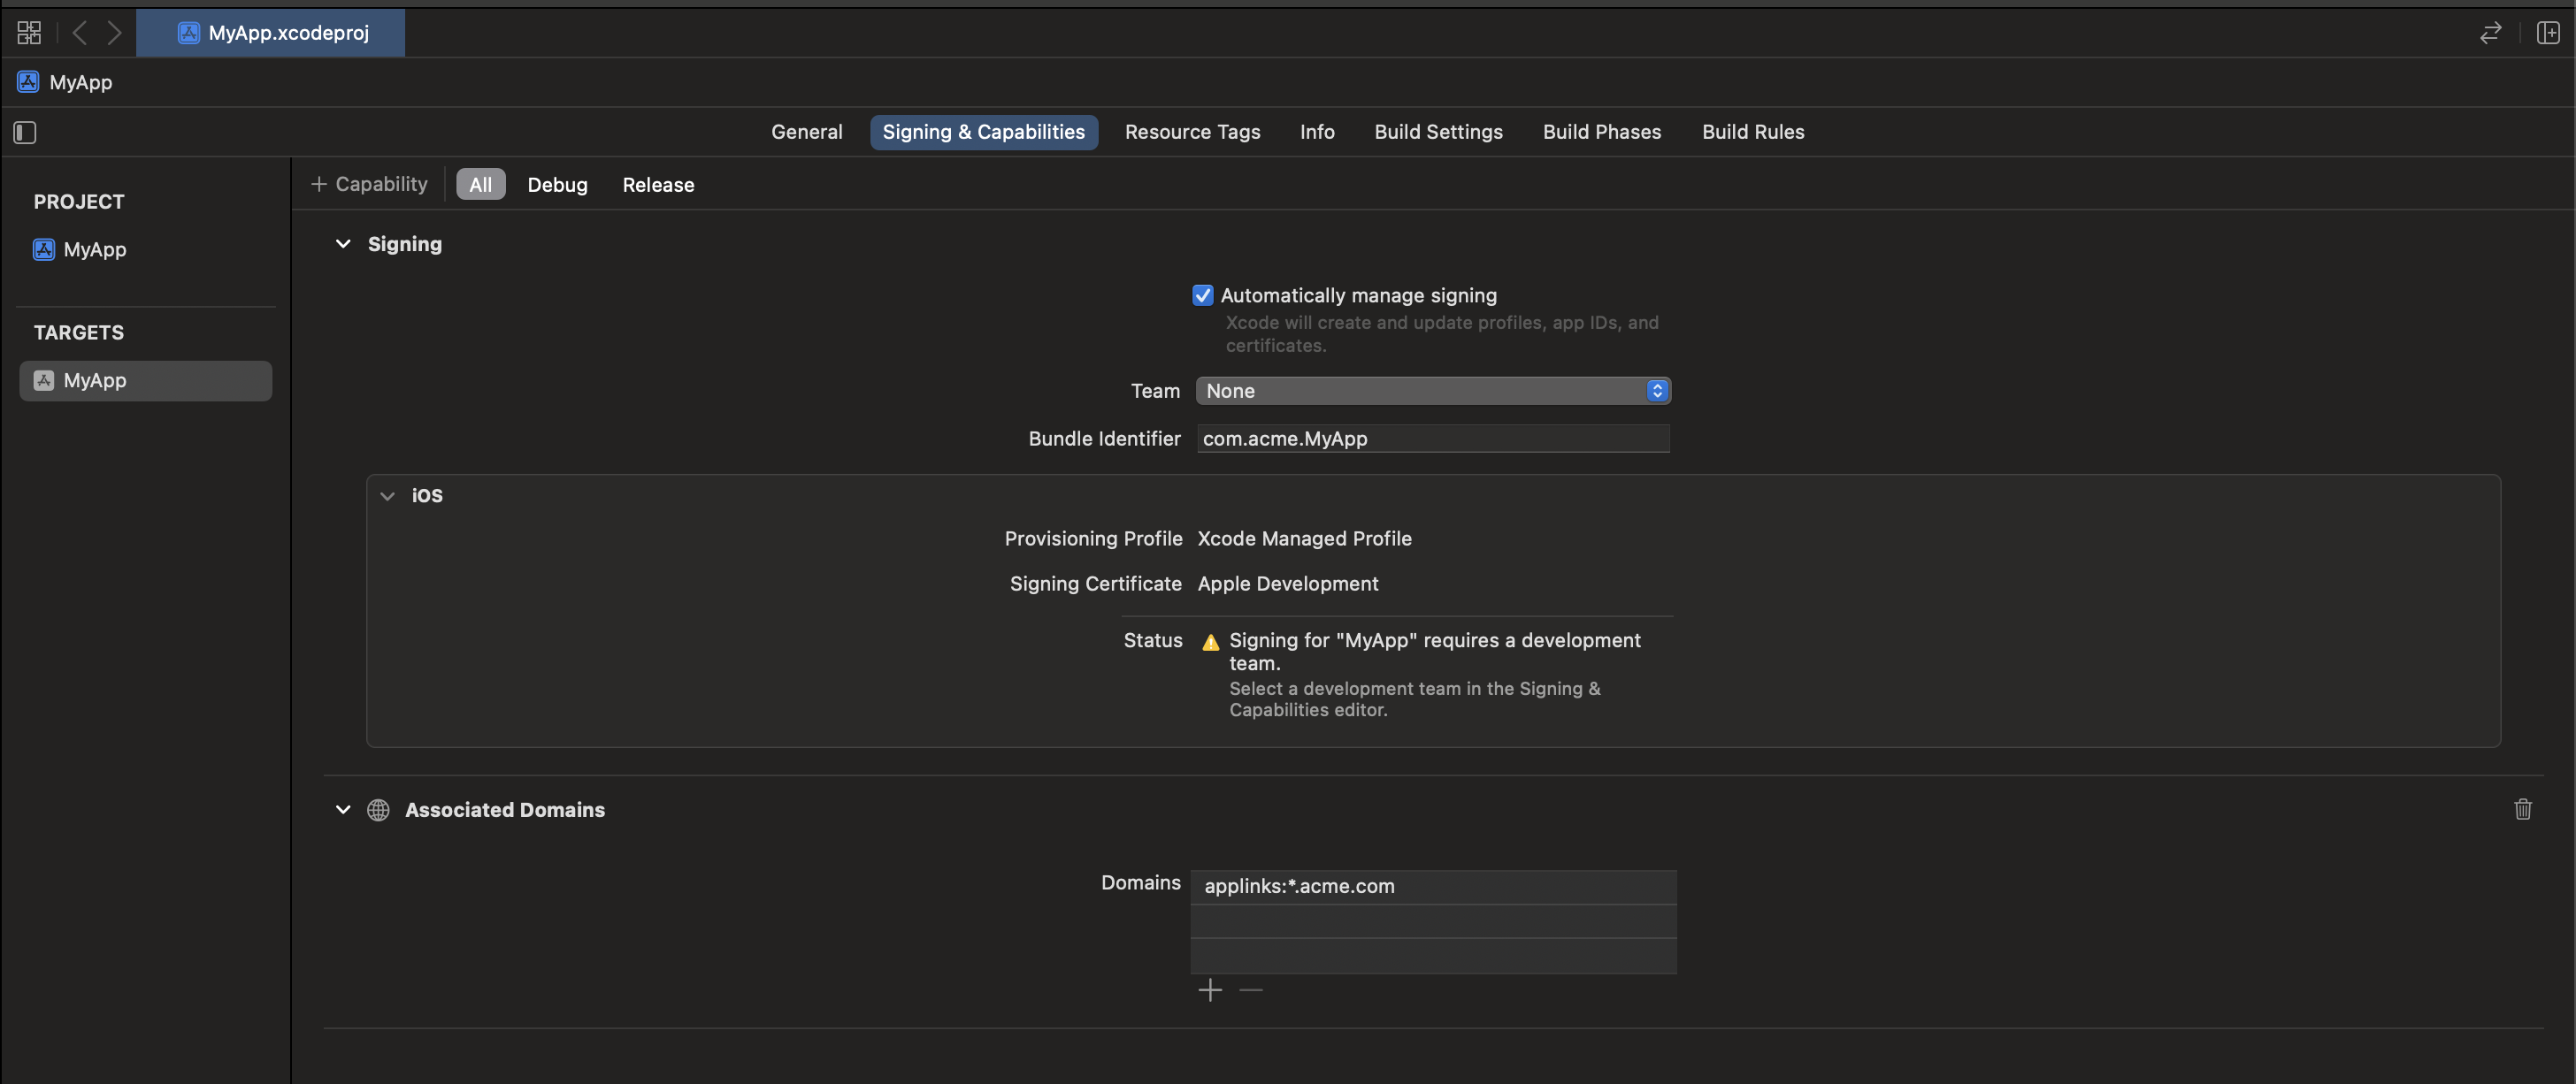The width and height of the screenshot is (2576, 1084).
Task: Select the All configurations filter
Action: pyautogui.click(x=480, y=184)
